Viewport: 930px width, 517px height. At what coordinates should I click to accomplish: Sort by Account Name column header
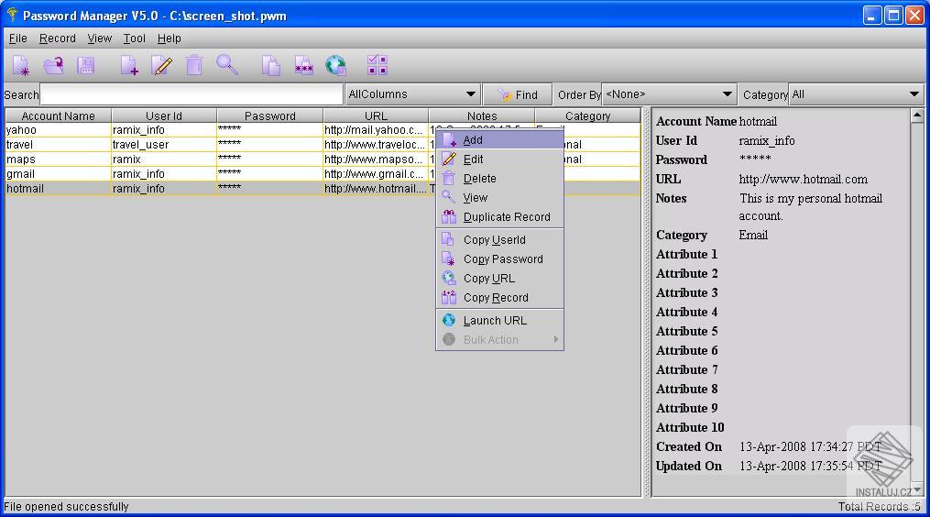[x=58, y=115]
